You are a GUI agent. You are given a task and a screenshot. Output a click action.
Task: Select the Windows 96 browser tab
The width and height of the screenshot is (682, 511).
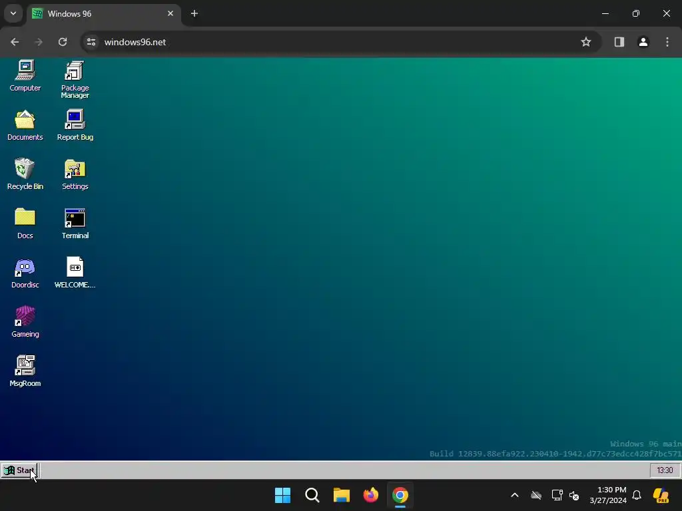pyautogui.click(x=103, y=14)
